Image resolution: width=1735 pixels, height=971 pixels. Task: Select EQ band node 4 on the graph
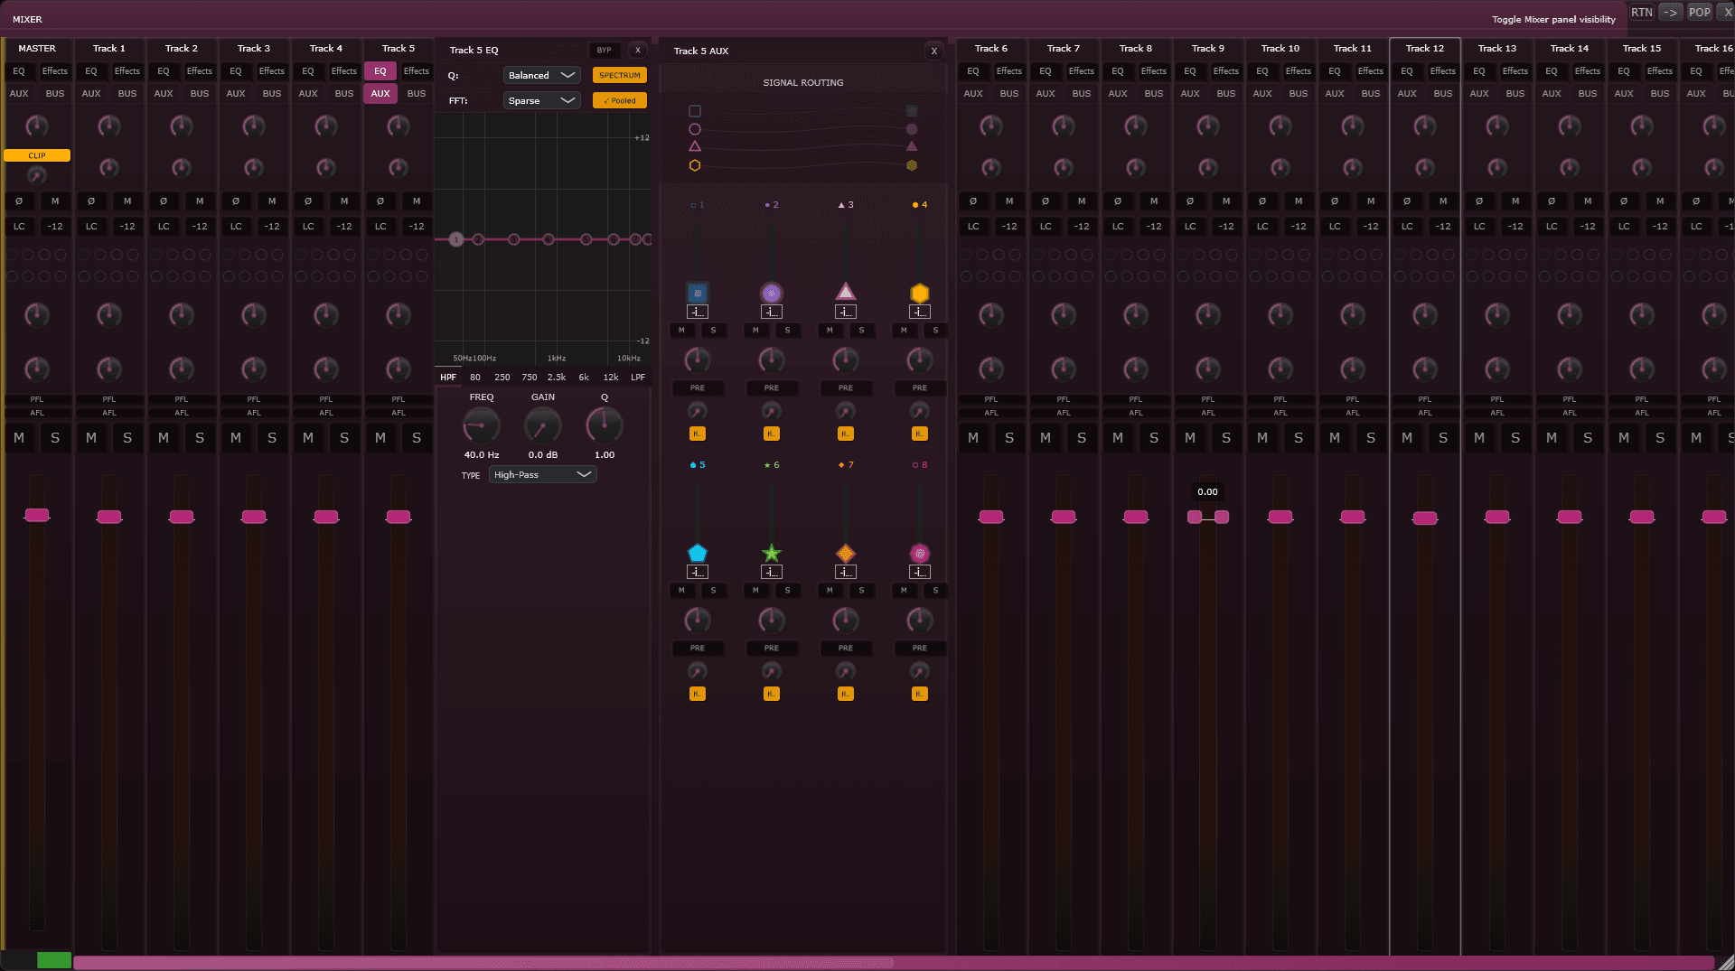(549, 239)
